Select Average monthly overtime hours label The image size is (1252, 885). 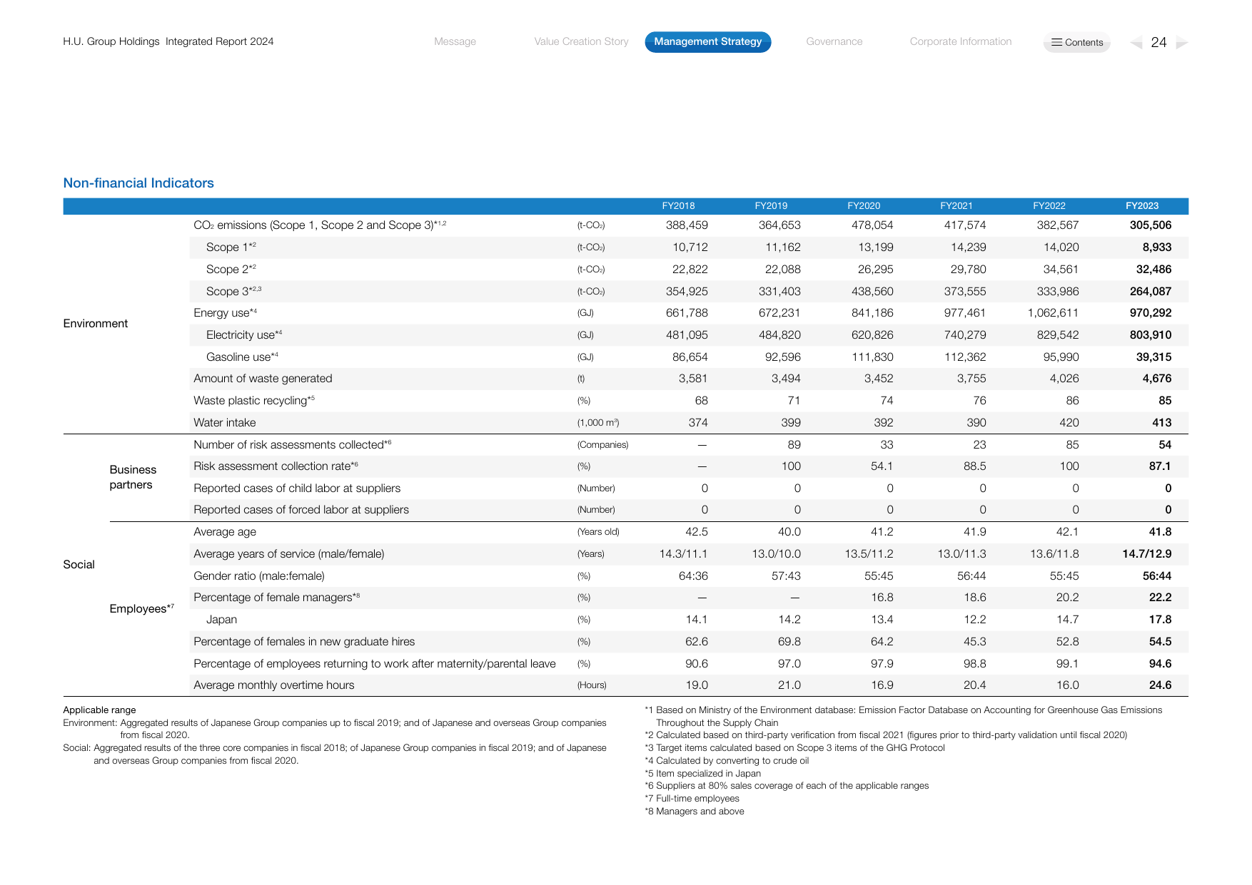point(274,685)
